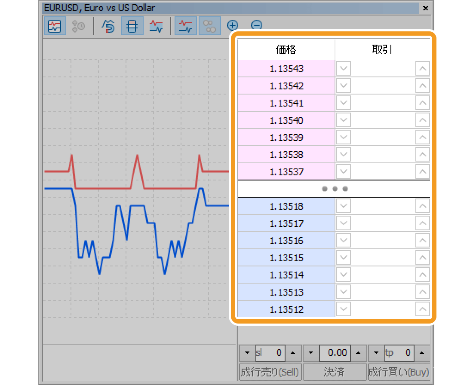Click the down arrow in row 1.13542
Viewport: 473px width, 385px height.
pyautogui.click(x=343, y=86)
